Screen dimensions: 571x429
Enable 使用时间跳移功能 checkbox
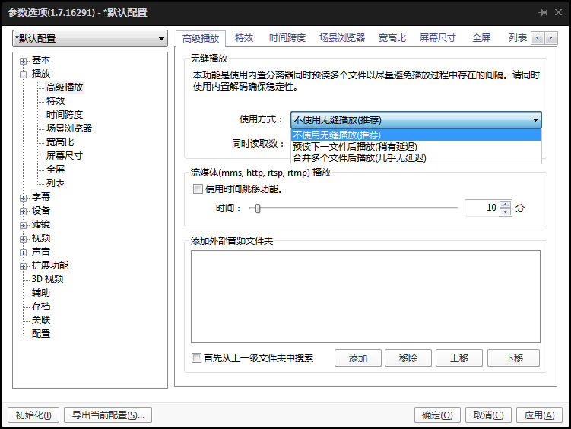[x=198, y=189]
